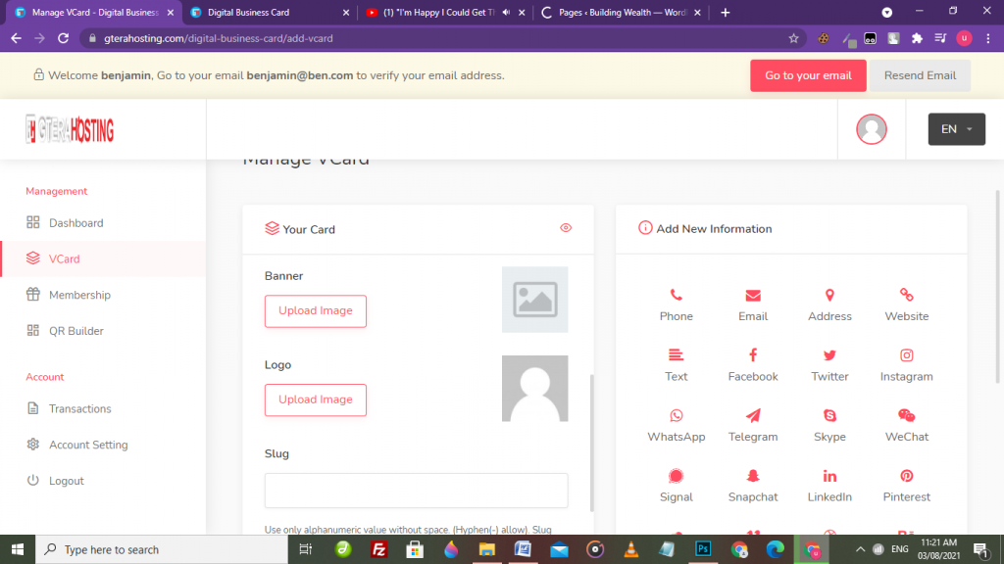
Task: Add Signal contact icon
Action: pyautogui.click(x=677, y=476)
